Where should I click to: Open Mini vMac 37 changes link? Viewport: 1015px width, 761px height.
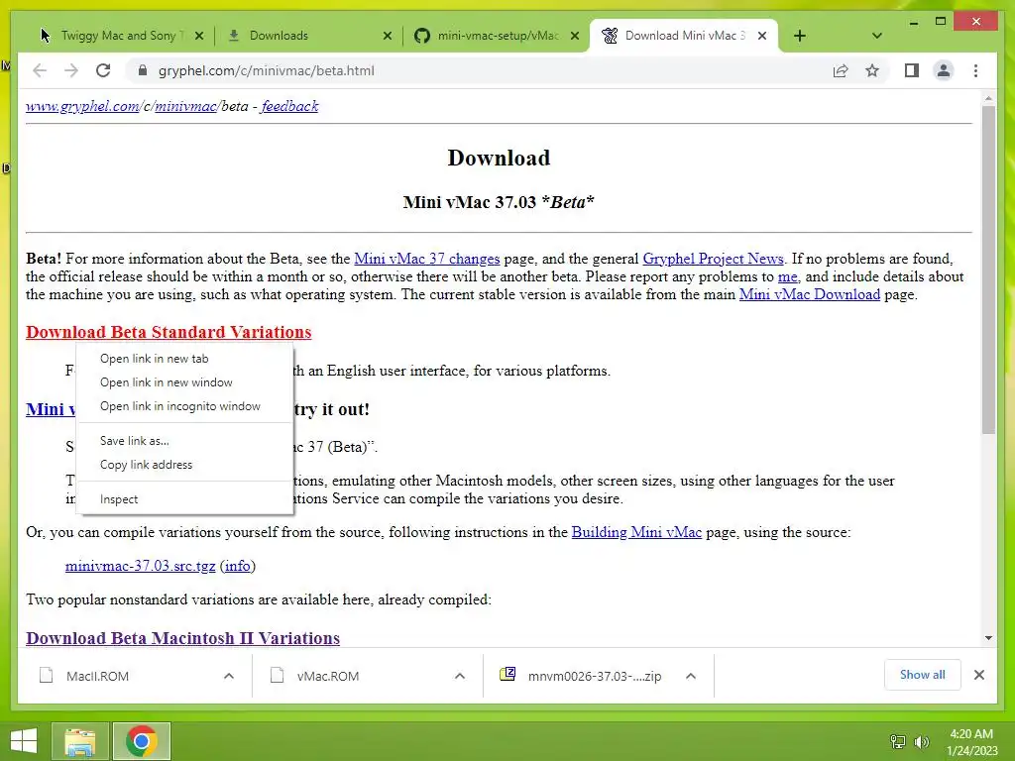tap(426, 259)
